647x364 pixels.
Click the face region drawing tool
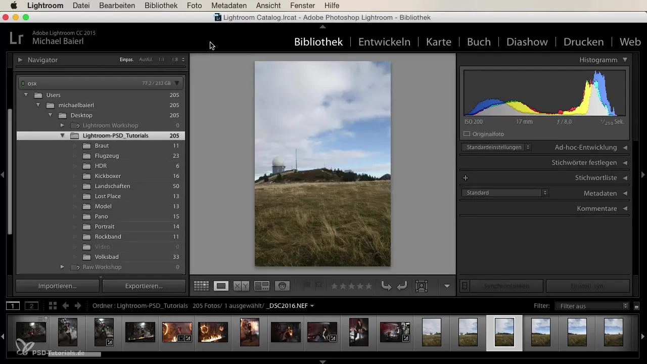(x=421, y=286)
